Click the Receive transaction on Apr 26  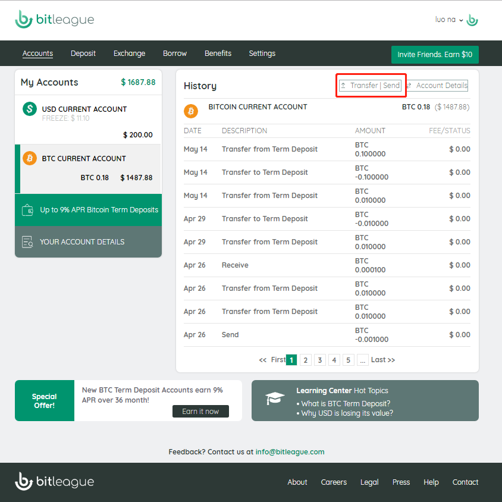point(327,265)
